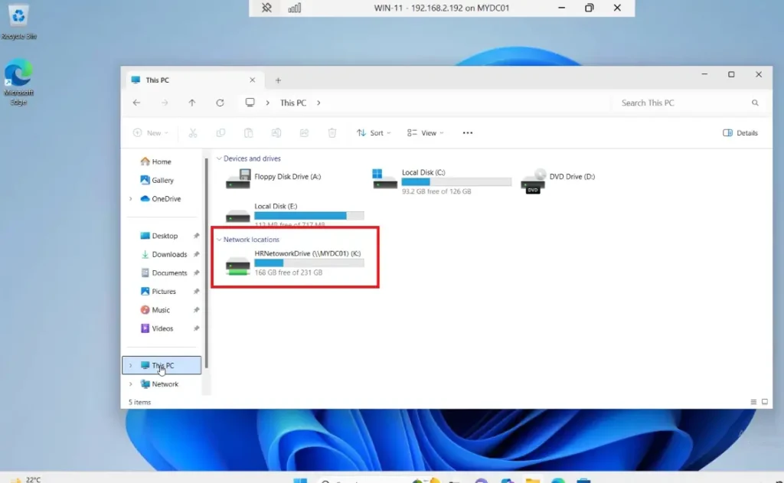Go to Downloads in sidebar
The width and height of the screenshot is (784, 483).
click(168, 254)
